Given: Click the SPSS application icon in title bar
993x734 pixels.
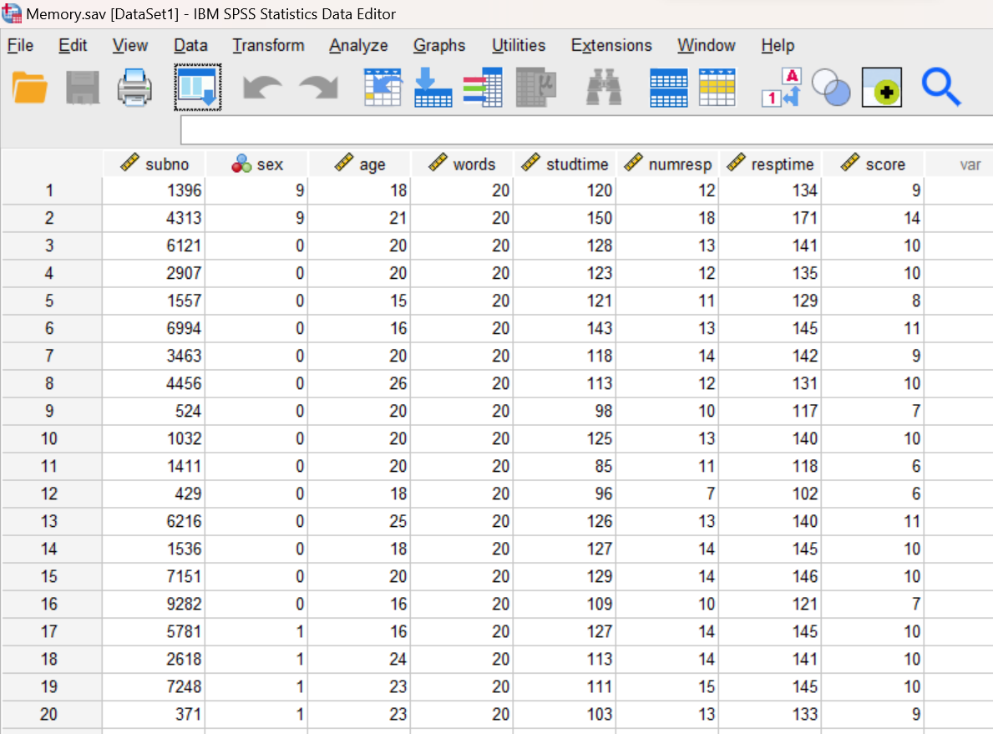Looking at the screenshot, I should 12,13.
